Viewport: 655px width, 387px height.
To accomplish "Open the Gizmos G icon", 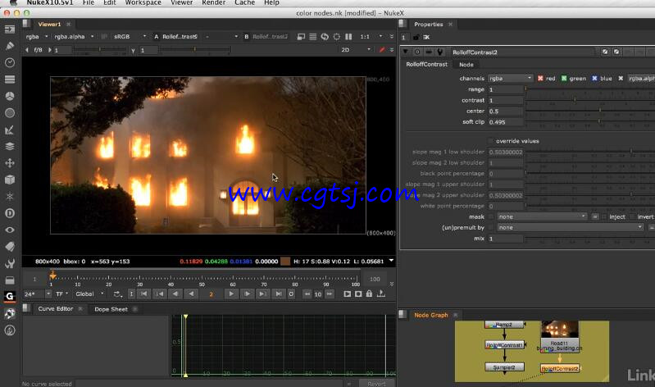I will click(x=10, y=296).
